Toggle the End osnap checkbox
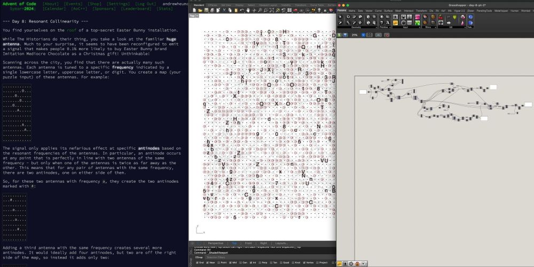Viewport: 534px width, 267px height. [197, 263]
